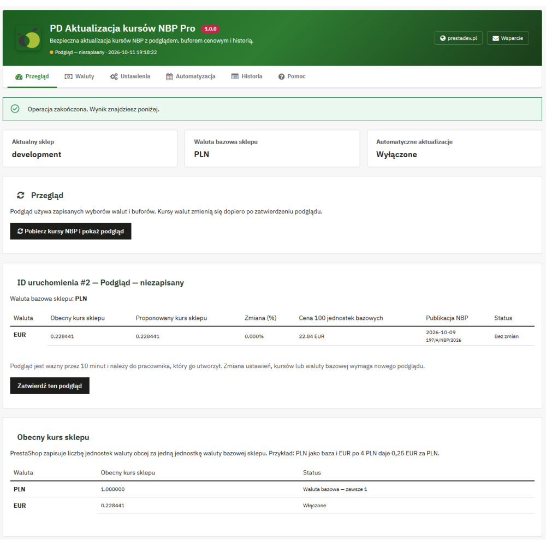Viewport: 546px width, 546px height.
Task: Click the refresh icon beside the Przegląd heading
Action: pos(21,195)
